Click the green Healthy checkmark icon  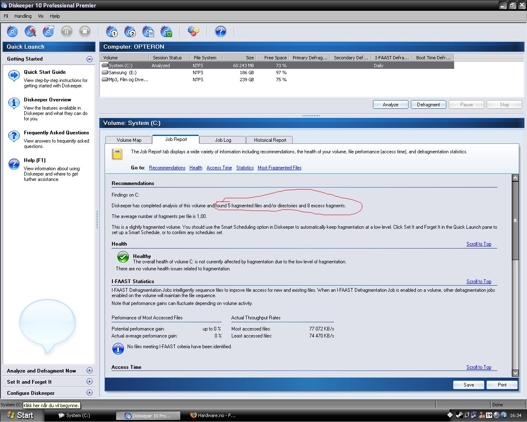tap(123, 257)
